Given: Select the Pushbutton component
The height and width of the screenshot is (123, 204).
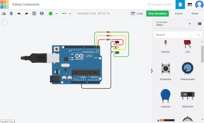Looking at the screenshot, I should click(x=166, y=72).
